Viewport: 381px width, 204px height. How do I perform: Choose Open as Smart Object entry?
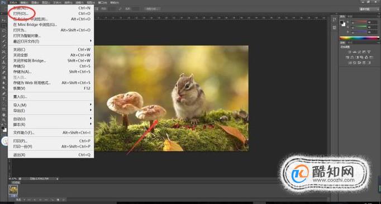coord(51,36)
